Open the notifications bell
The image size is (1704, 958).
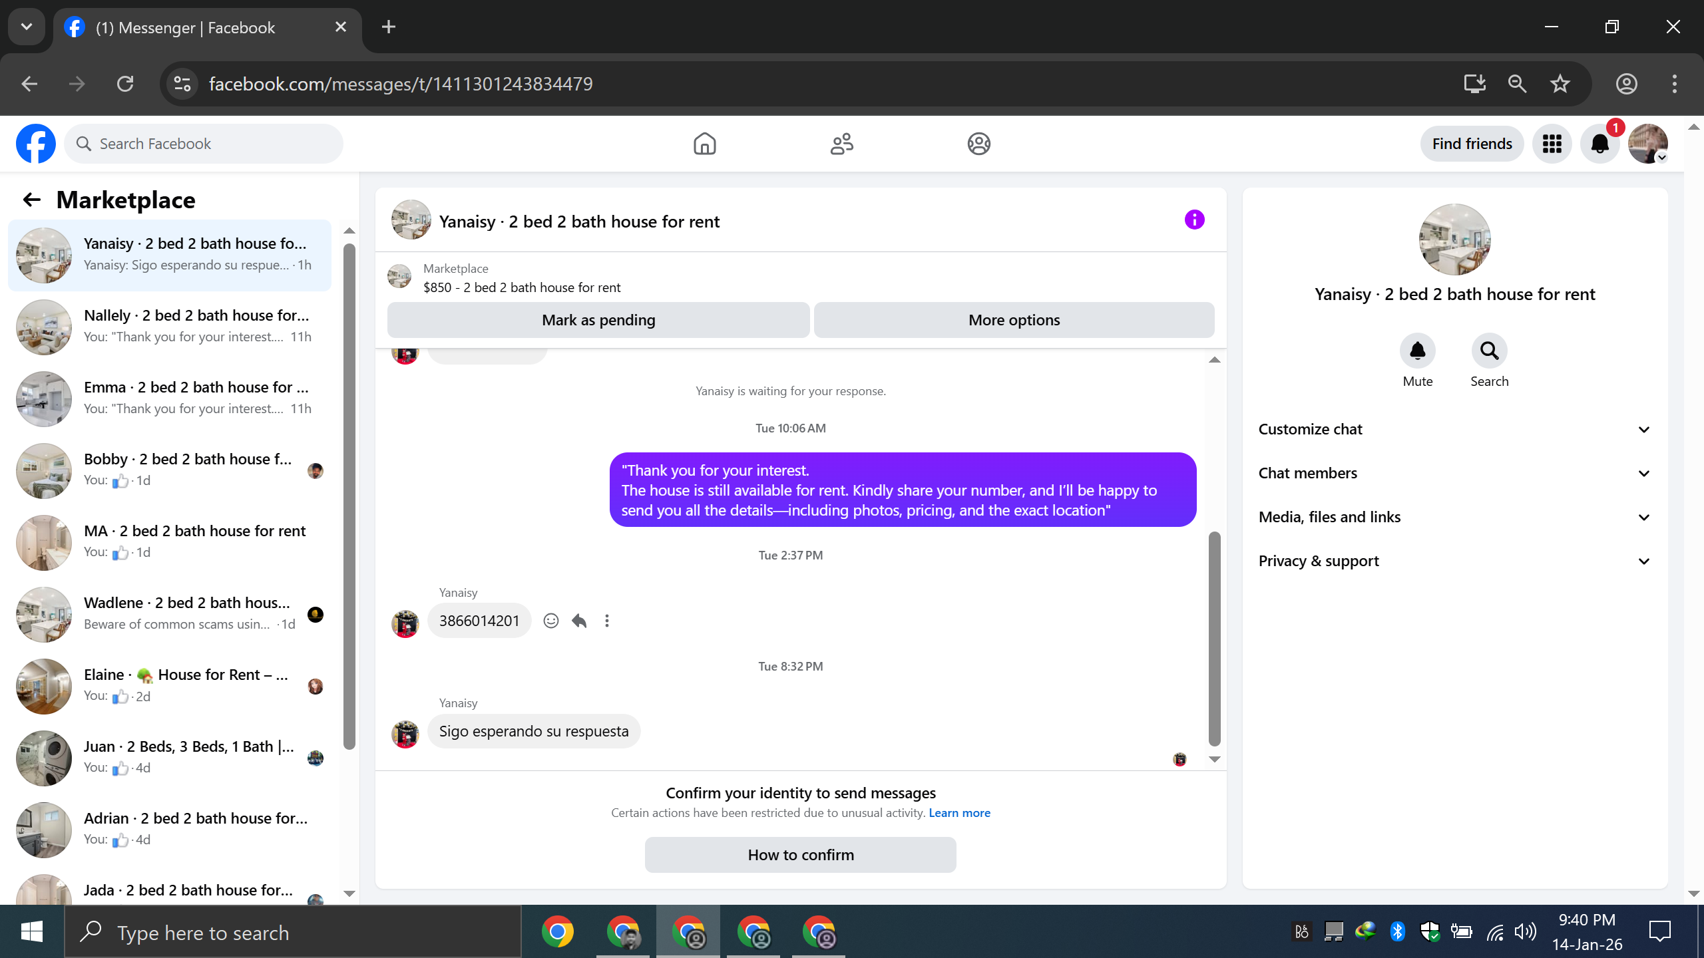1599,144
